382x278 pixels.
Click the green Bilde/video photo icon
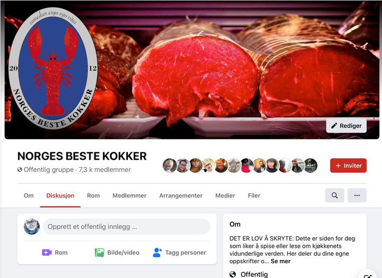tap(99, 253)
